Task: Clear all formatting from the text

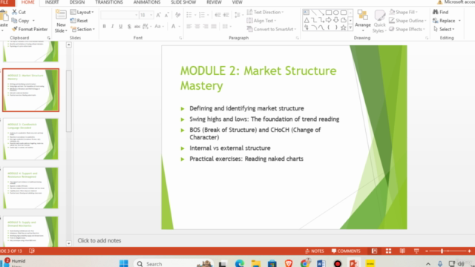Action: 178,15
